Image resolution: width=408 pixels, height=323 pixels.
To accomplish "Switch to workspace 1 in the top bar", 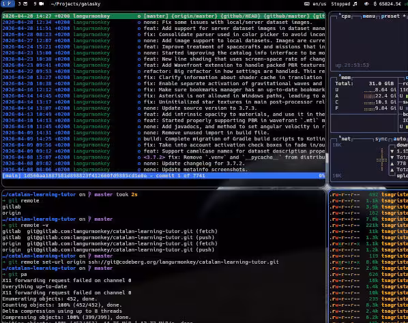I will pos(7,3).
